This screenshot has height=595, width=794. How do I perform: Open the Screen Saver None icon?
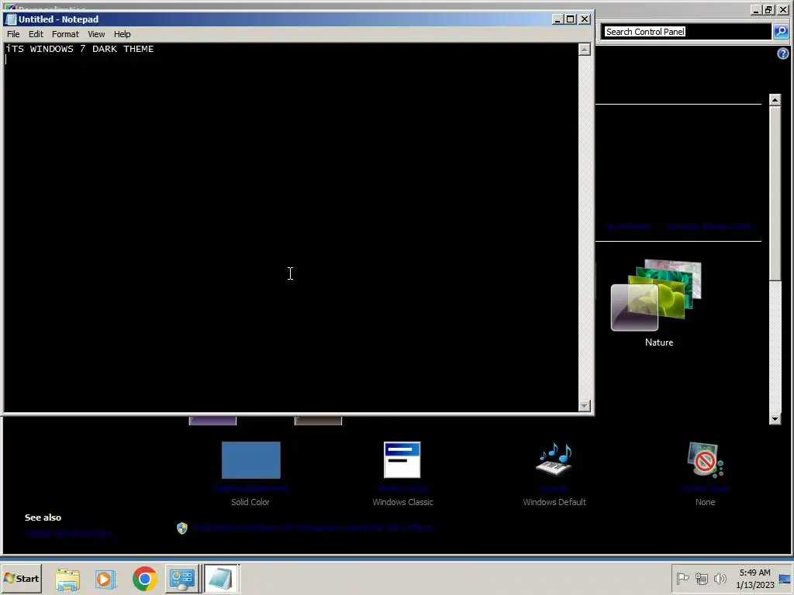click(706, 459)
